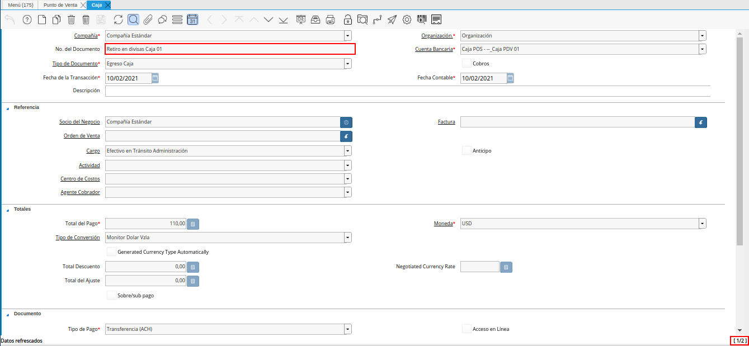The image size is (749, 346).
Task: Click the Refresh arrows toolbar icon
Action: (x=118, y=20)
